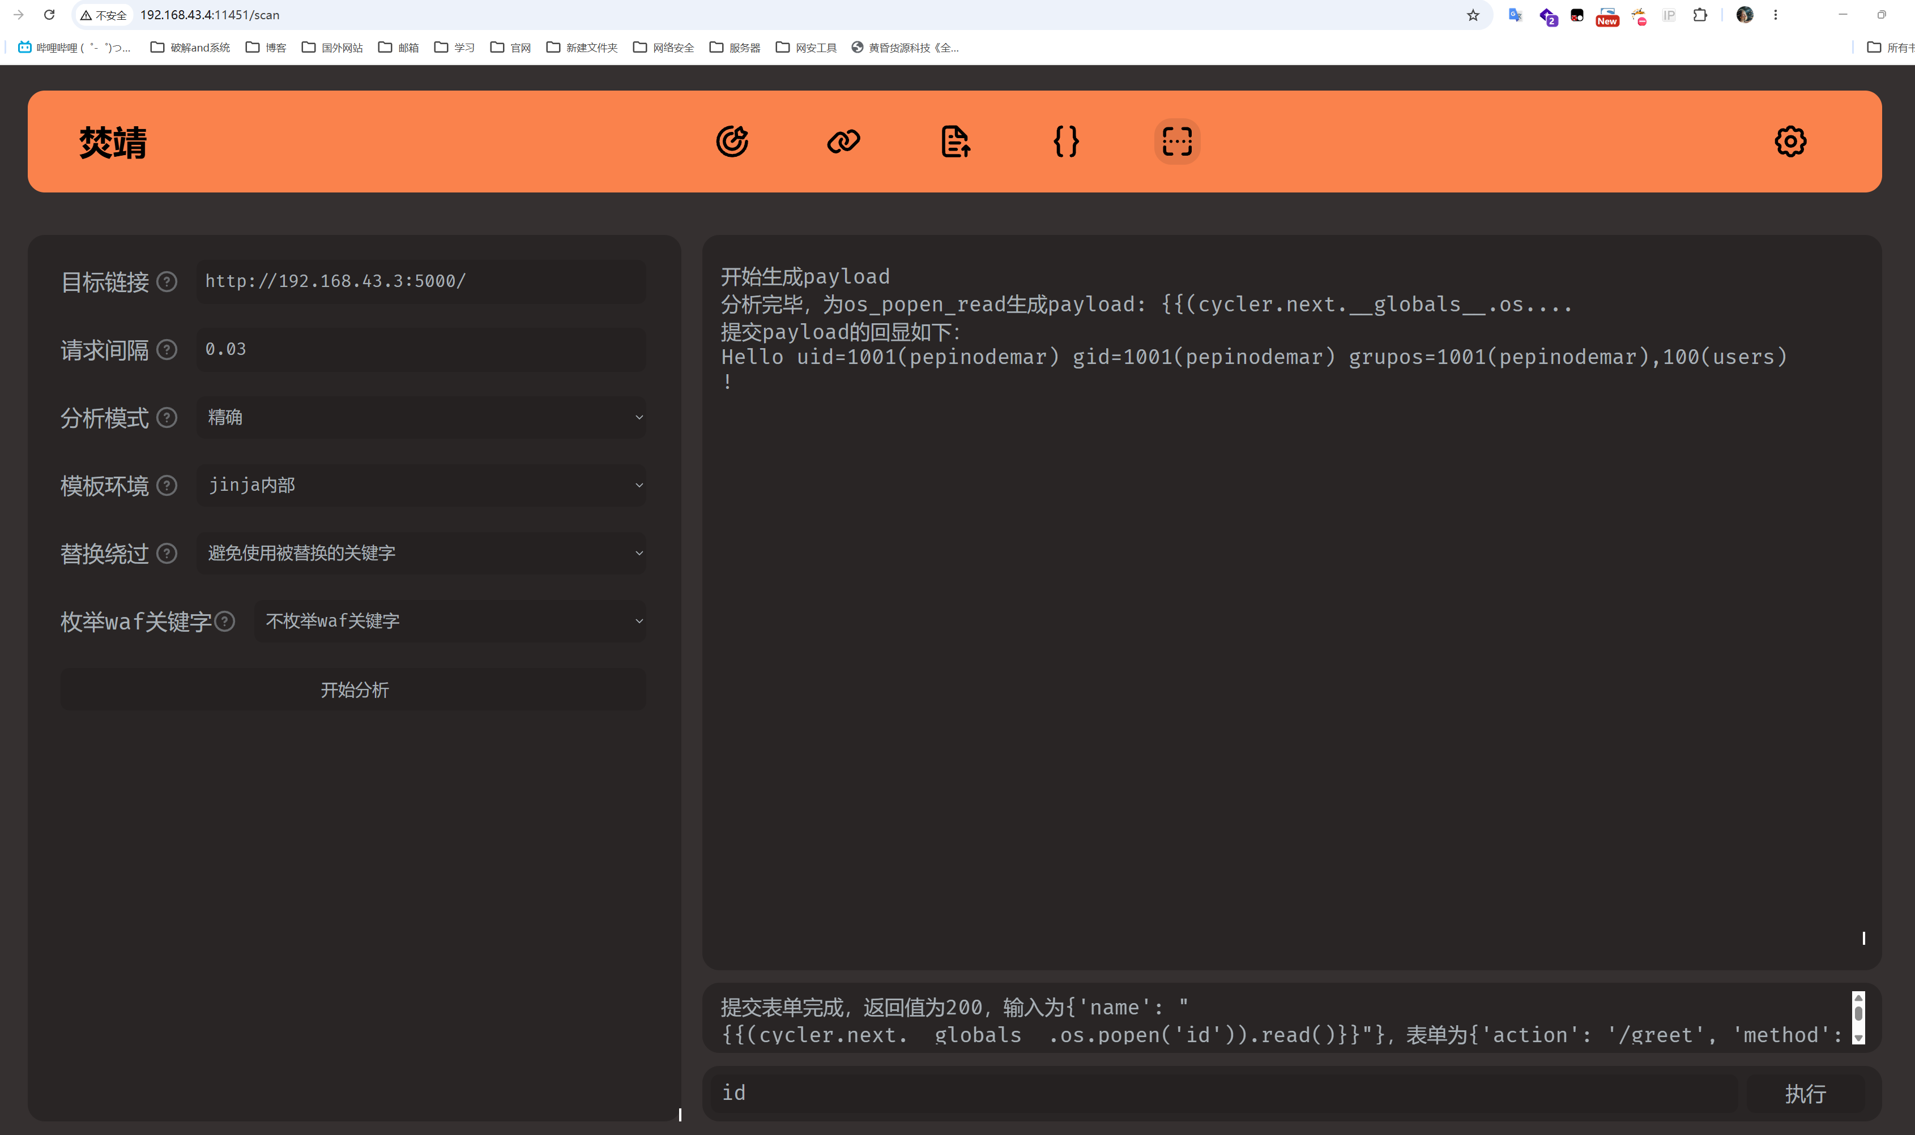Show help for 枚举waf关键字
Screen dimensions: 1915x1135
point(225,622)
